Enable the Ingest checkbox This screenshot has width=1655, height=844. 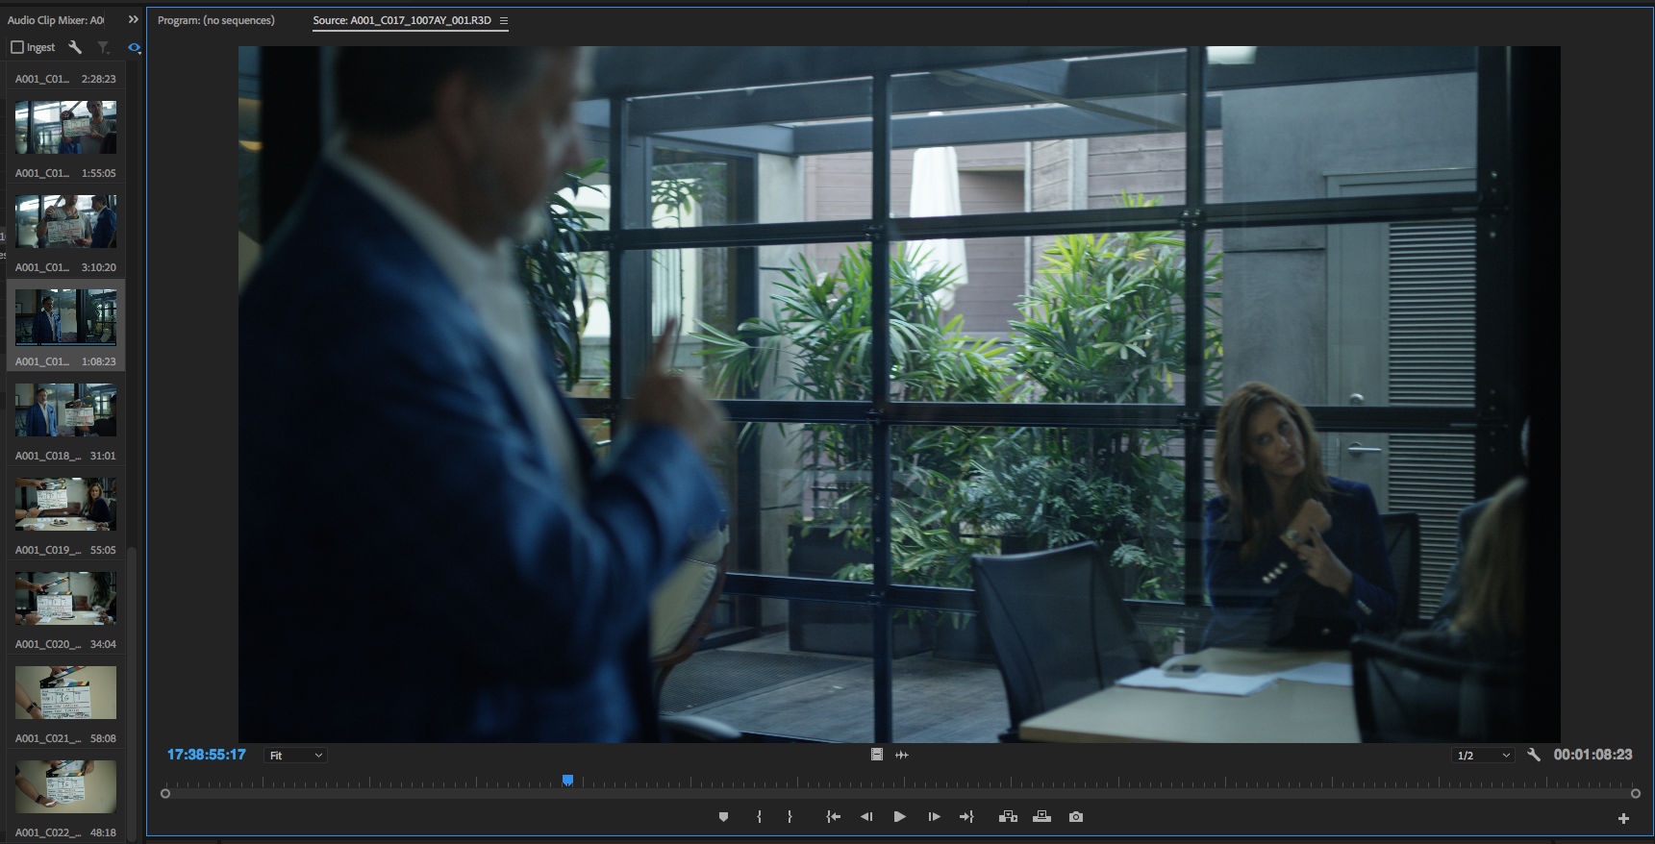click(x=16, y=47)
